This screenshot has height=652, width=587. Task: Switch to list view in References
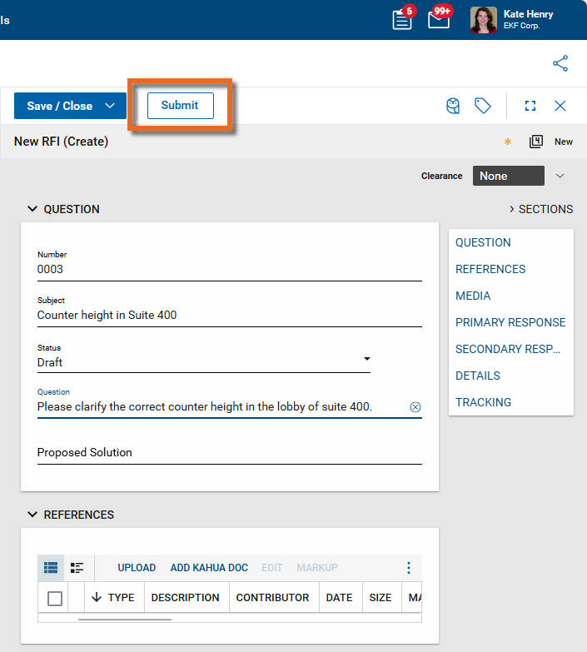[52, 568]
